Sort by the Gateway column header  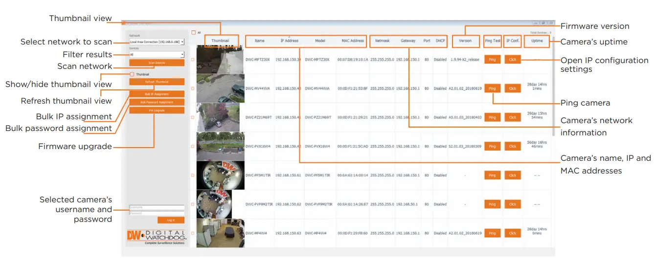[x=407, y=41]
